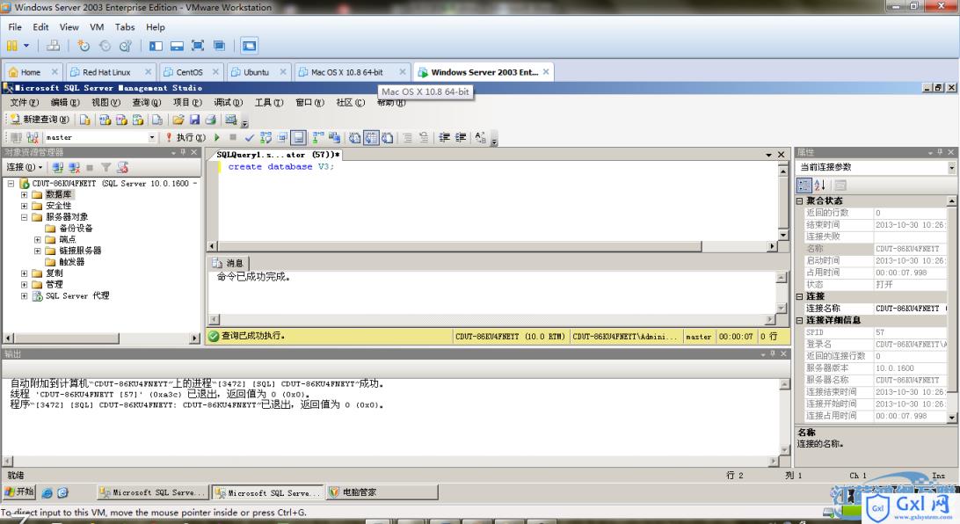This screenshot has height=524, width=960.
Task: Click the alphabetical A-Z sort icon in Properties
Action: pos(820,185)
